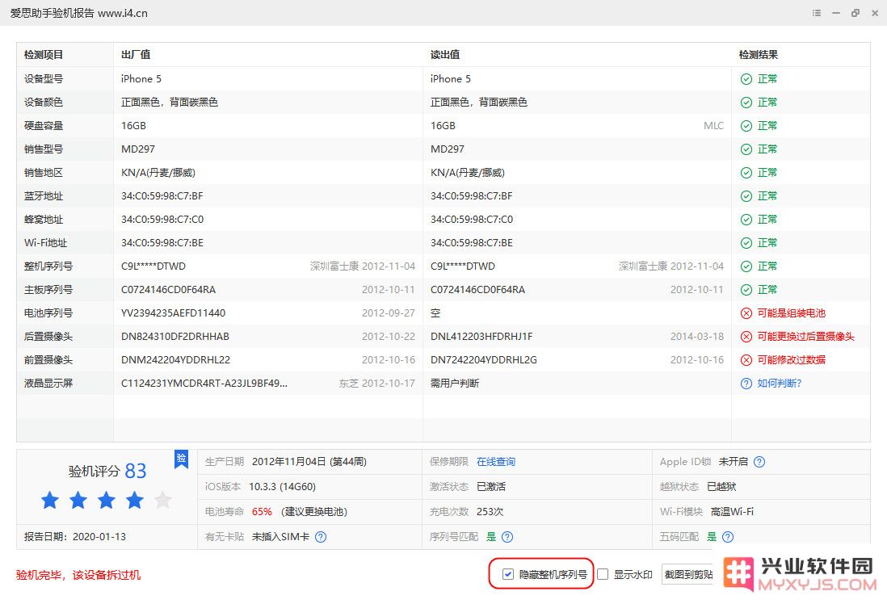Click the question icon in 液晶显示屏 row
The height and width of the screenshot is (604, 887).
[x=746, y=384]
